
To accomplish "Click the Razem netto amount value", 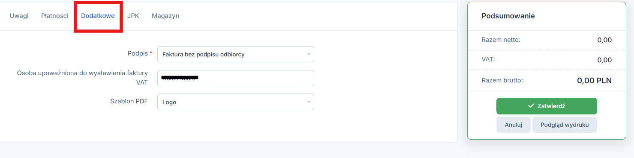I will [x=604, y=40].
